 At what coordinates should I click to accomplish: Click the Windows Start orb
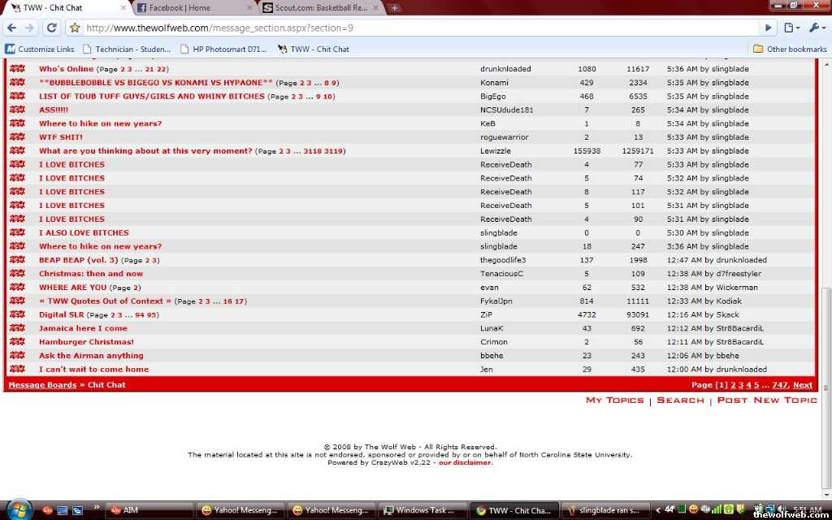[x=18, y=509]
